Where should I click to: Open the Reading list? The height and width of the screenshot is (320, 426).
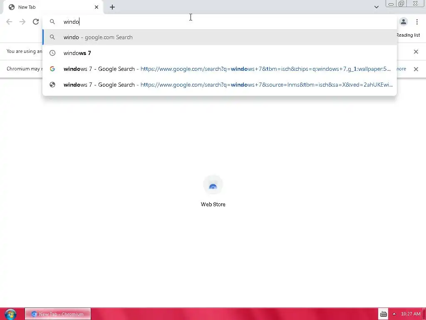click(408, 35)
